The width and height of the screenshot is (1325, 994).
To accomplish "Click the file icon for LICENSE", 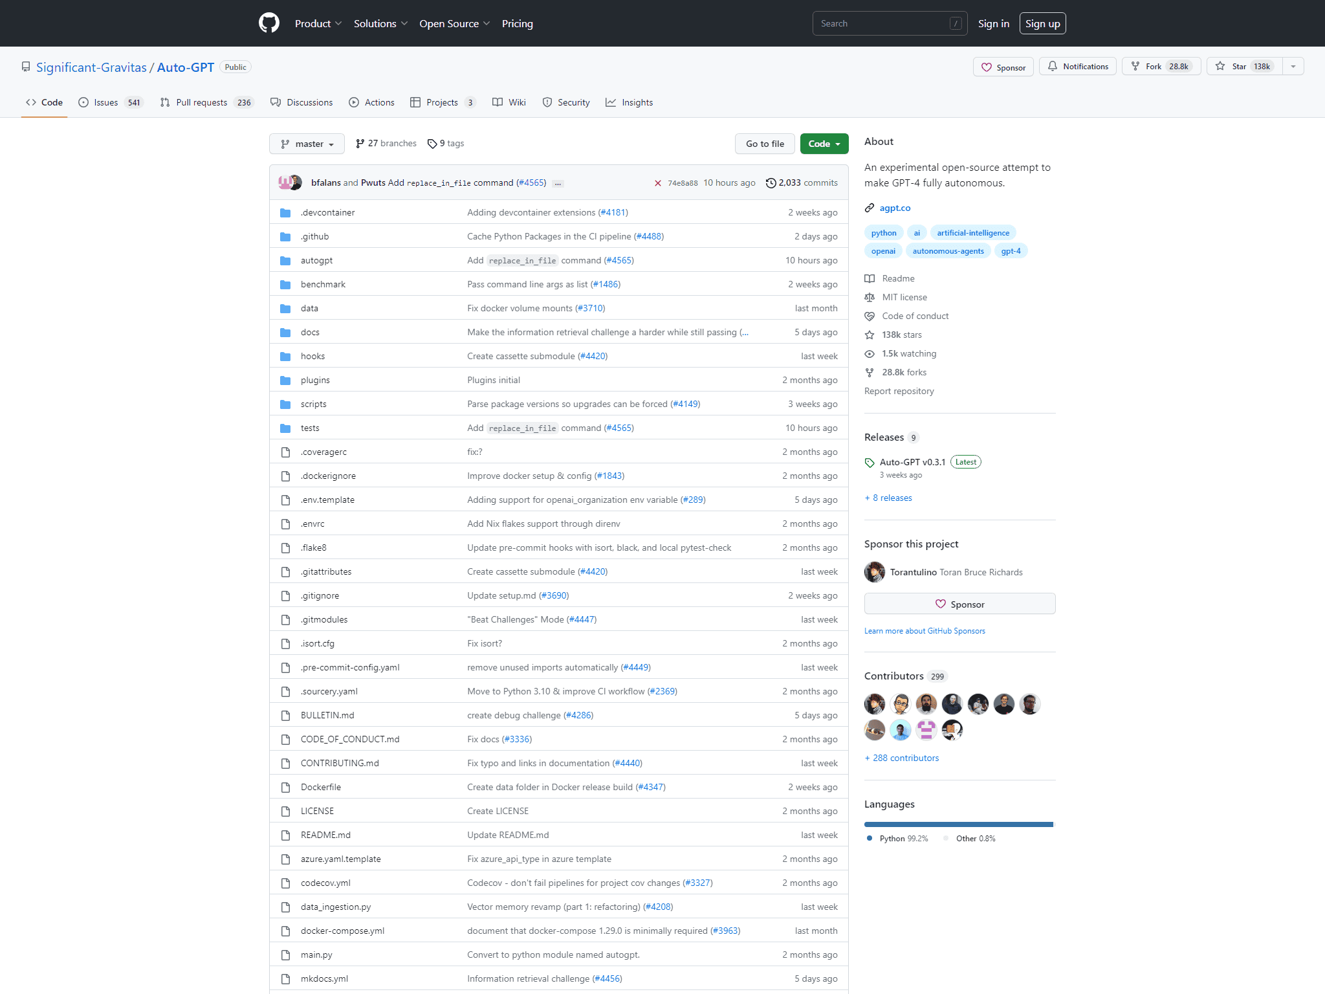I will pyautogui.click(x=285, y=811).
